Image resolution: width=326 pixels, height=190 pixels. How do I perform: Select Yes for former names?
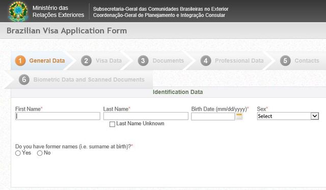point(18,153)
